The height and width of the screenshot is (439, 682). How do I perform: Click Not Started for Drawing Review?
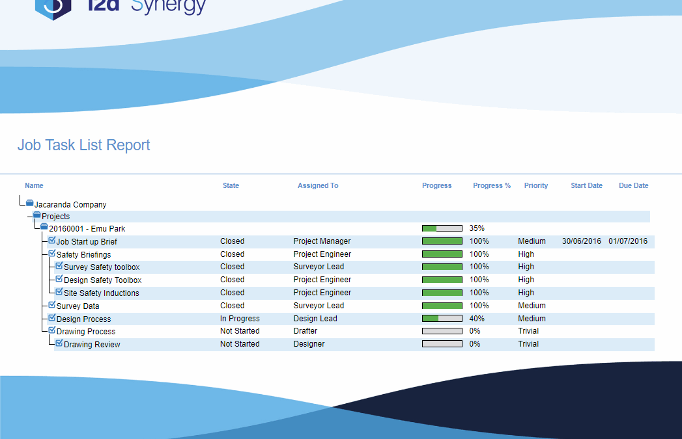(240, 344)
